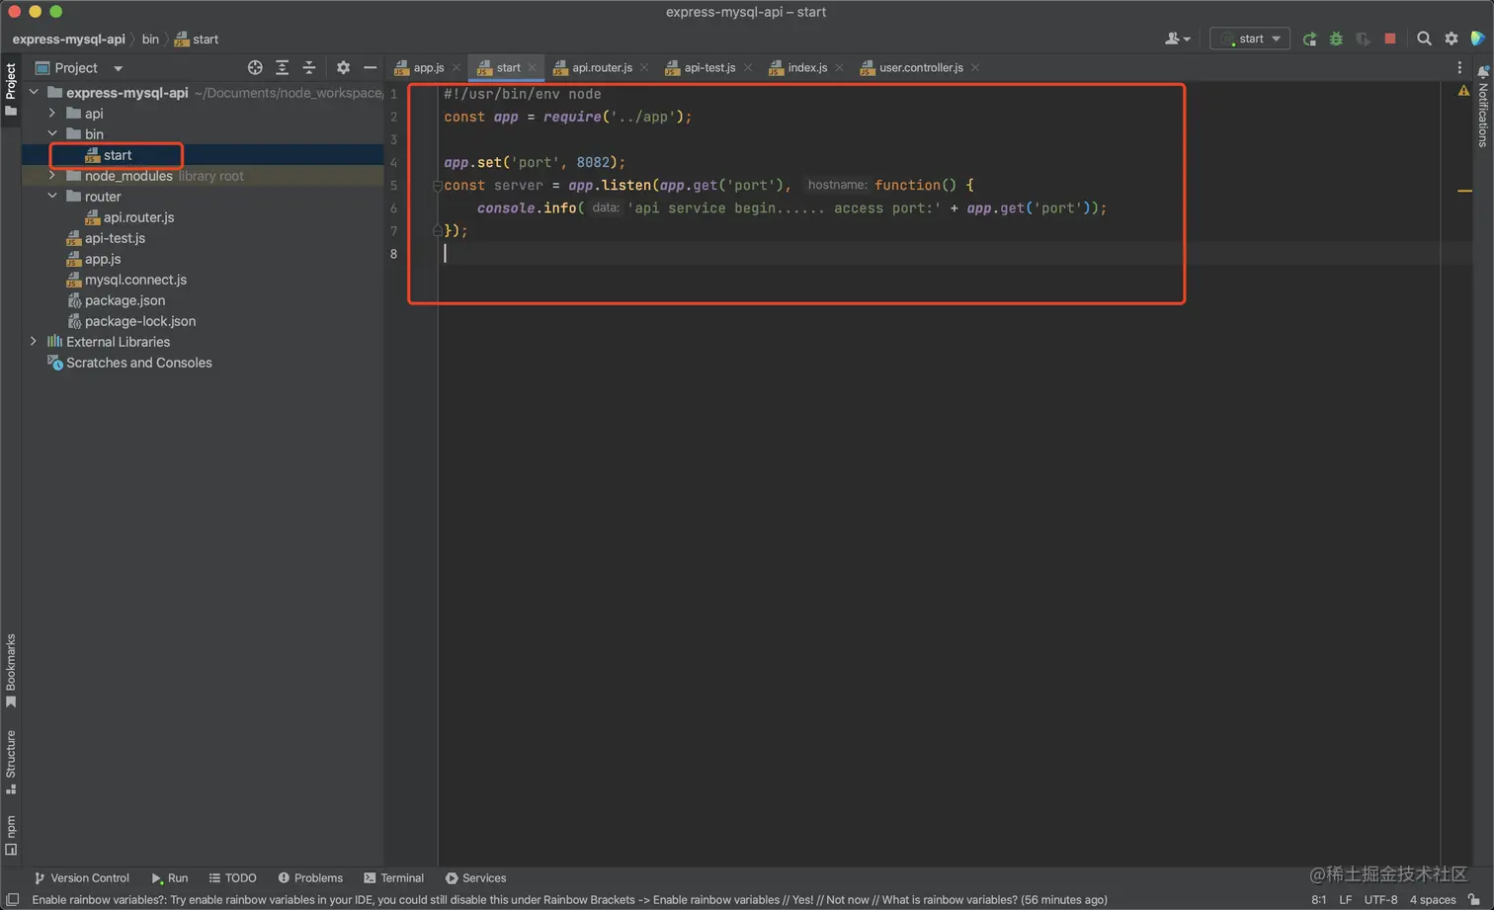Collapse all in Project panel

[x=309, y=67]
